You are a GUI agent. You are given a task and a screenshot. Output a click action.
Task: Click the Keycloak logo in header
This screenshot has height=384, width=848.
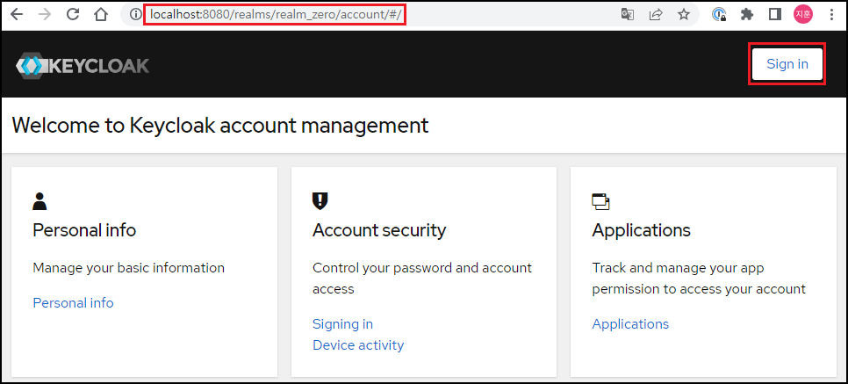83,66
